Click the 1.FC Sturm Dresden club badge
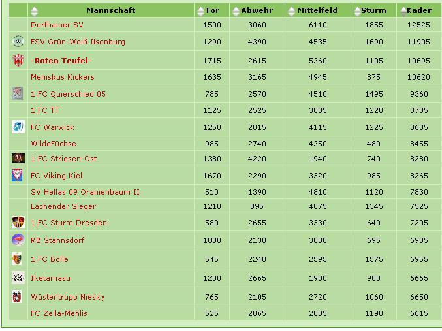This screenshot has width=442, height=331. [18, 223]
